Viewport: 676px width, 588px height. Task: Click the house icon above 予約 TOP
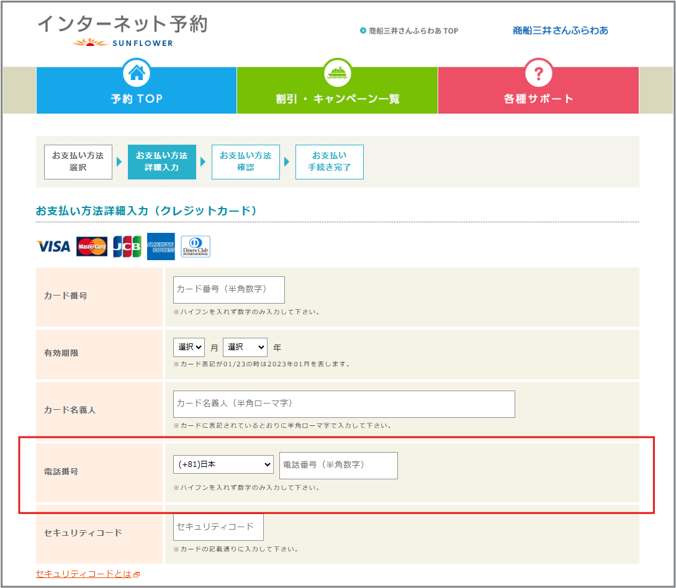[x=137, y=74]
